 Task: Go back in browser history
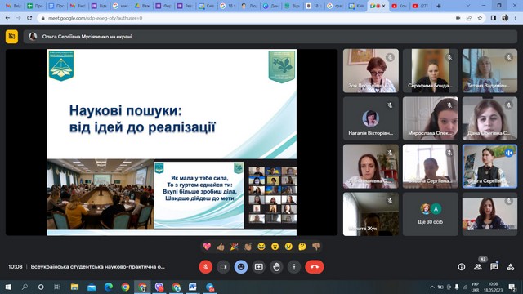point(7,18)
